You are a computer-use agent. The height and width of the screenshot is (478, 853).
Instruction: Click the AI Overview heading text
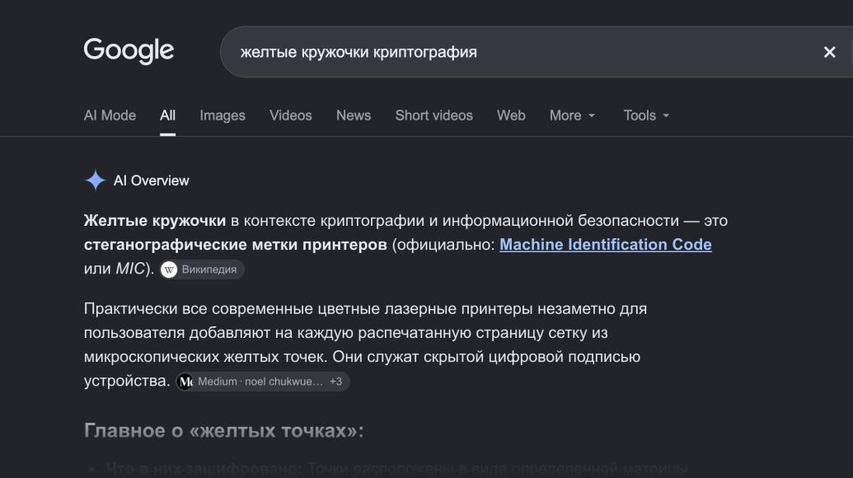[152, 180]
